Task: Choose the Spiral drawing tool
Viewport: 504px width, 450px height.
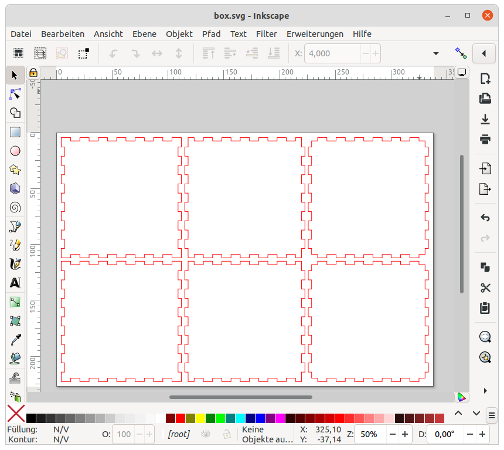Action: (15, 207)
